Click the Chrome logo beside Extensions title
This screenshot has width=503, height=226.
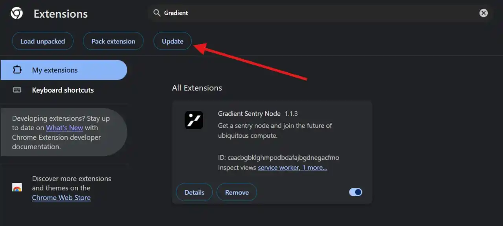pos(17,13)
